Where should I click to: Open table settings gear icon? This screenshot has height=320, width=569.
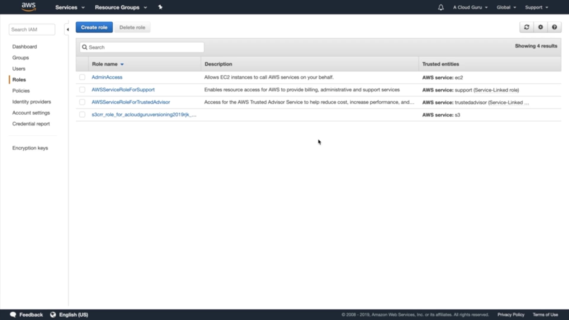(541, 27)
